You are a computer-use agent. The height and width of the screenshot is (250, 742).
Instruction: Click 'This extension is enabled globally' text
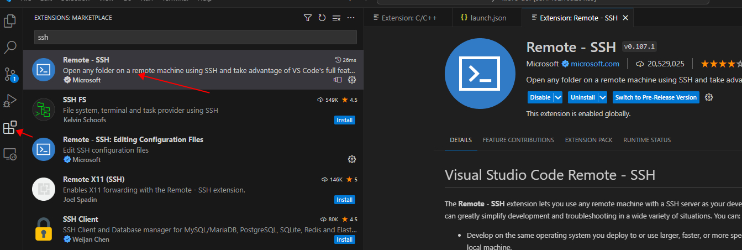pyautogui.click(x=578, y=113)
